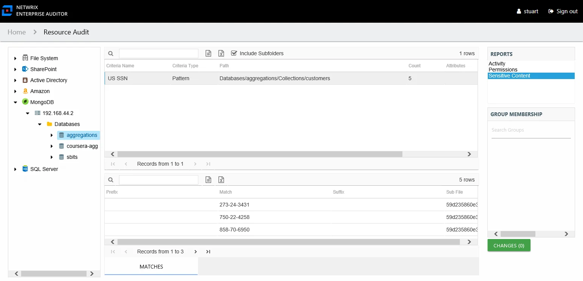Export matches grid to CSV document icon

208,180
